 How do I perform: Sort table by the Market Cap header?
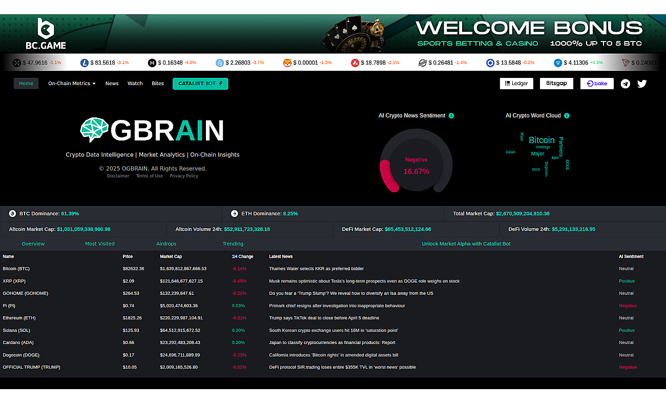[171, 256]
